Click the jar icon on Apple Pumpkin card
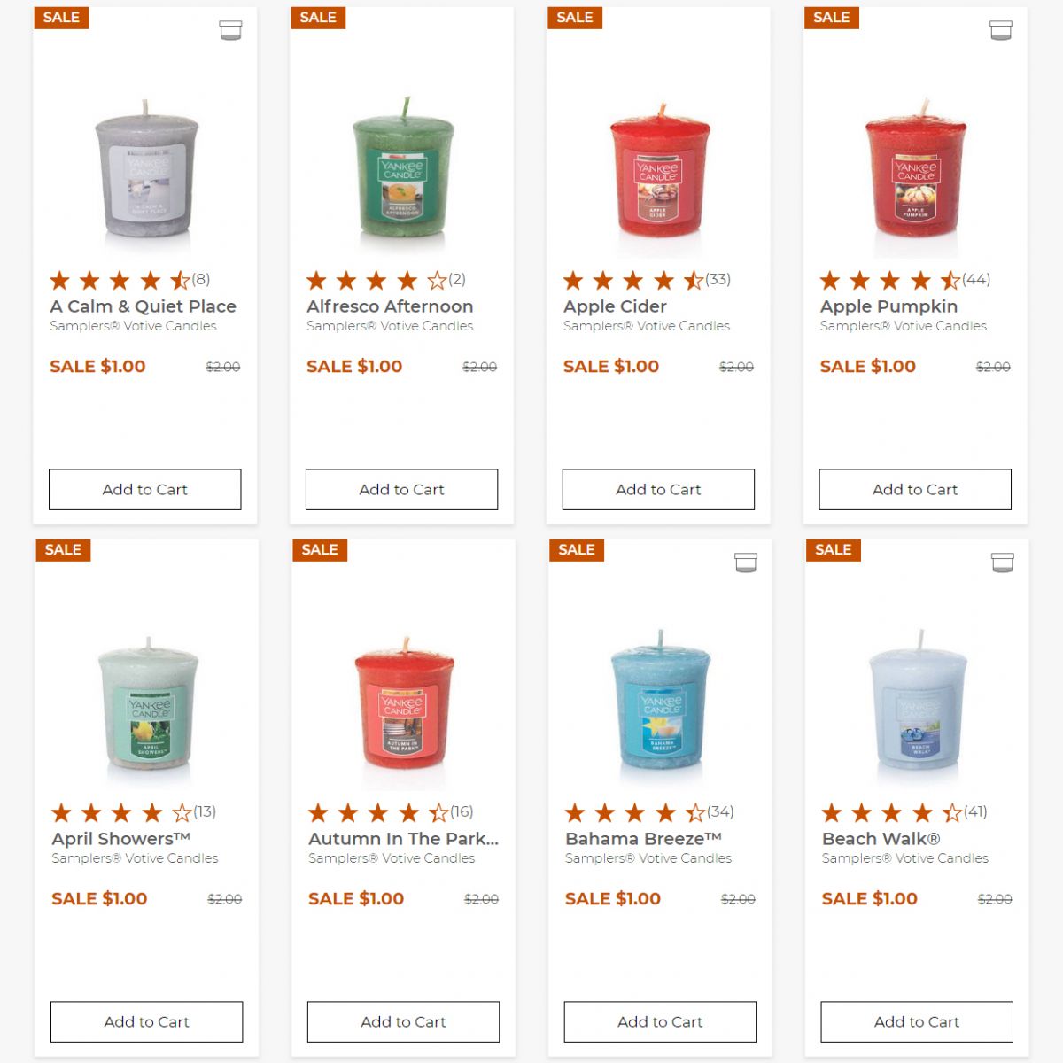The image size is (1063, 1063). point(1001,31)
